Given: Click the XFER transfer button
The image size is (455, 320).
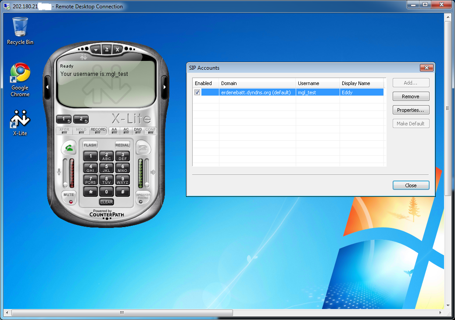Looking at the screenshot, I should pyautogui.click(x=64, y=131).
